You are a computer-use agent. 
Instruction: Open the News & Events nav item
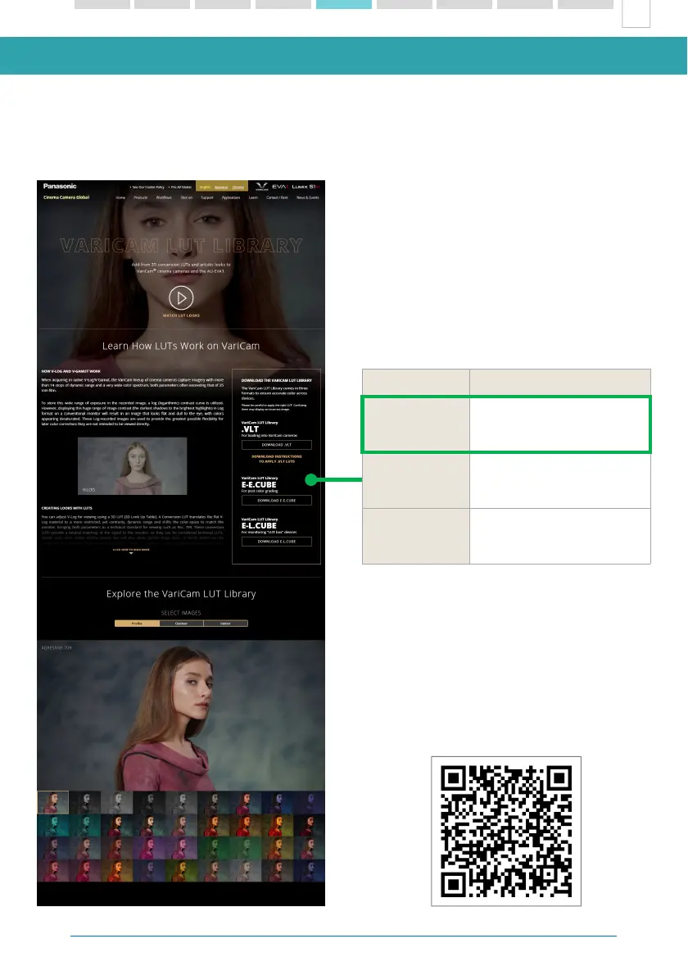click(x=308, y=197)
